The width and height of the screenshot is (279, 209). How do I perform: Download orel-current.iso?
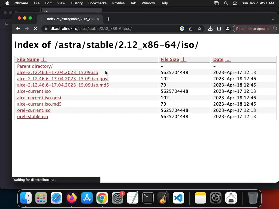[34, 110]
